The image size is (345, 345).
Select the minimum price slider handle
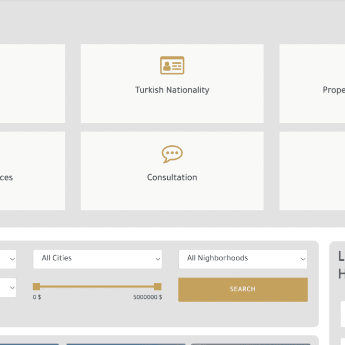pos(37,286)
